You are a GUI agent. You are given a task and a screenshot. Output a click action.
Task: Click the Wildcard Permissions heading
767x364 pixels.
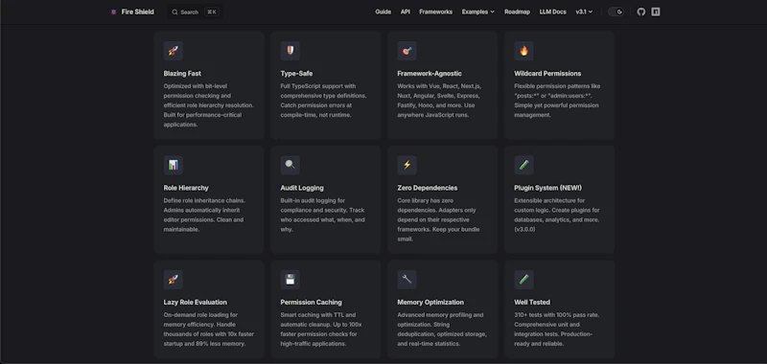(547, 74)
